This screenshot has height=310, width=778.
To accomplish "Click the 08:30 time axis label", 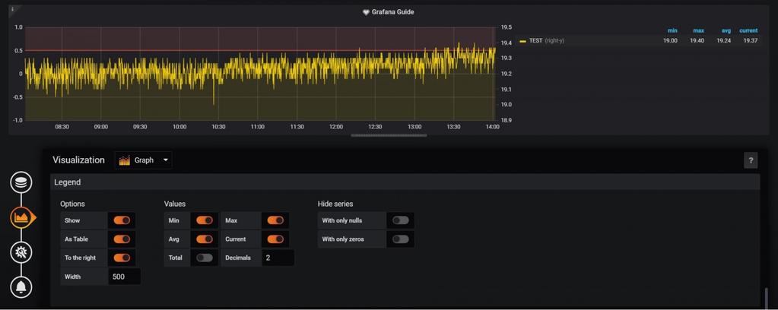I will point(62,127).
